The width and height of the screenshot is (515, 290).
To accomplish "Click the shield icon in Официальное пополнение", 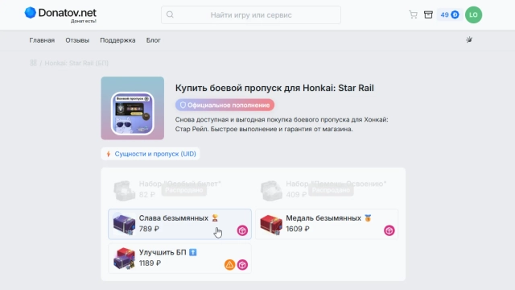I will (183, 106).
